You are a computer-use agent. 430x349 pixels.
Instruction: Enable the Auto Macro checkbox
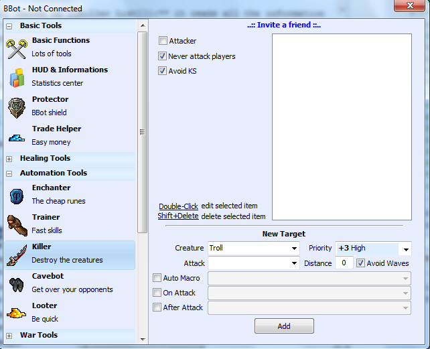click(x=157, y=278)
